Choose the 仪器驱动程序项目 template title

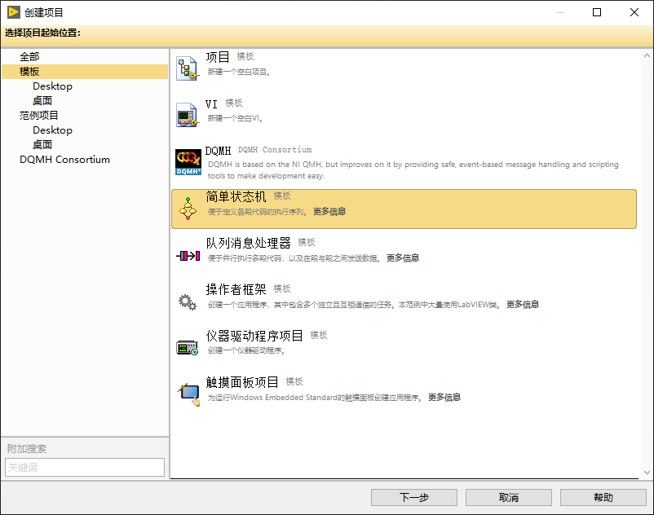coord(254,336)
